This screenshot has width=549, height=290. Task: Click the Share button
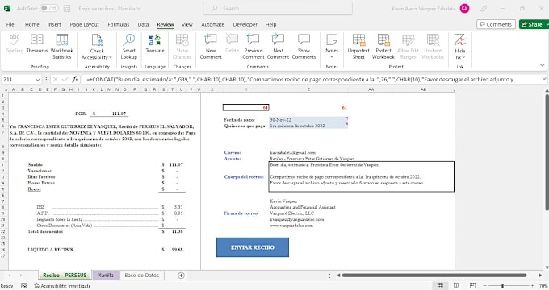click(533, 24)
